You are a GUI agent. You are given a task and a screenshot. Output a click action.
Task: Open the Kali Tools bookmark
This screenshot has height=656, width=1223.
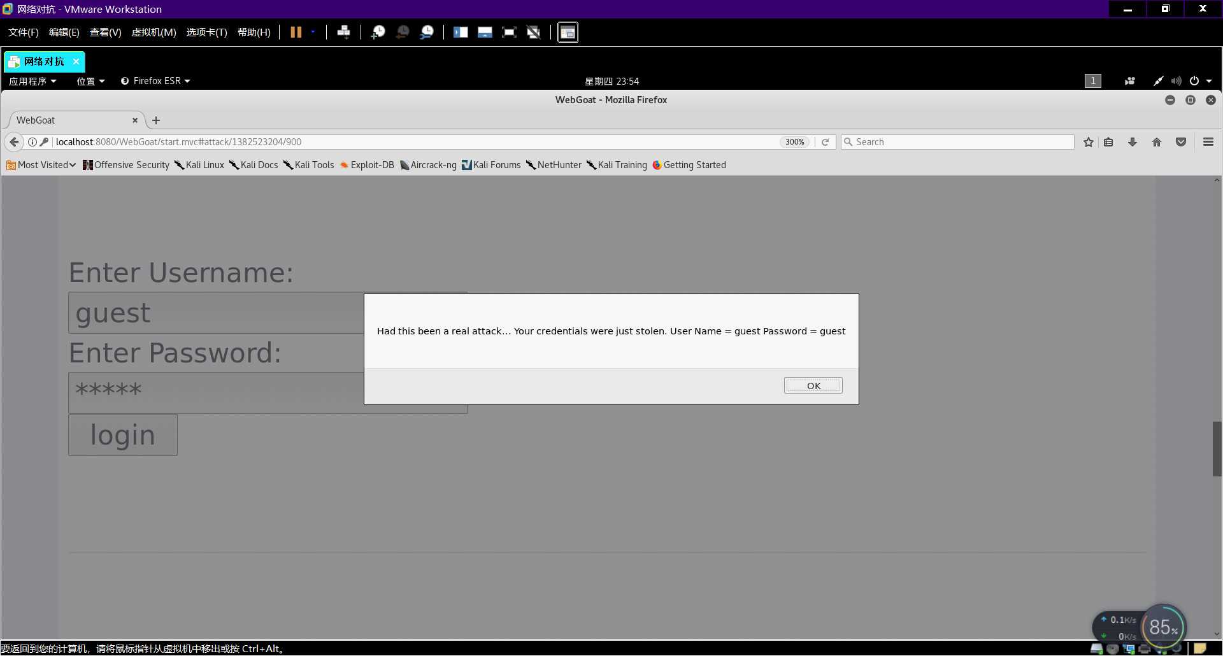pos(309,165)
